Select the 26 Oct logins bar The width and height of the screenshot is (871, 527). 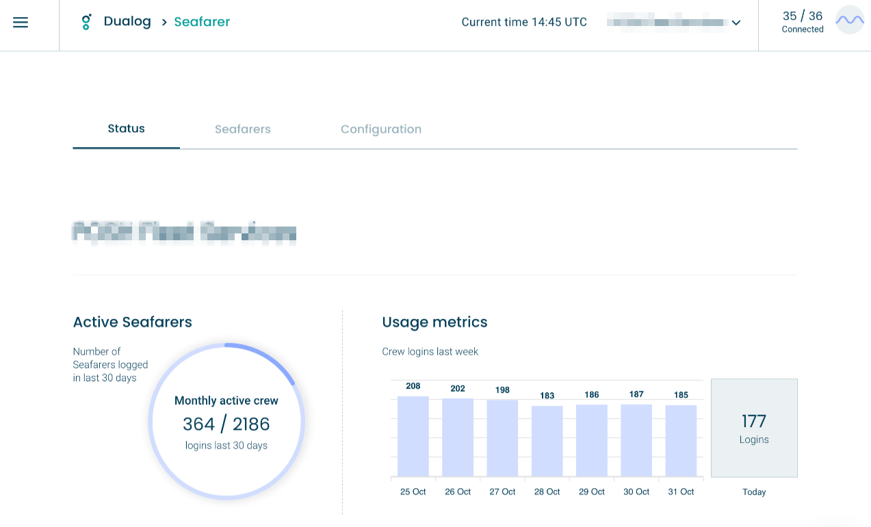pyautogui.click(x=458, y=438)
